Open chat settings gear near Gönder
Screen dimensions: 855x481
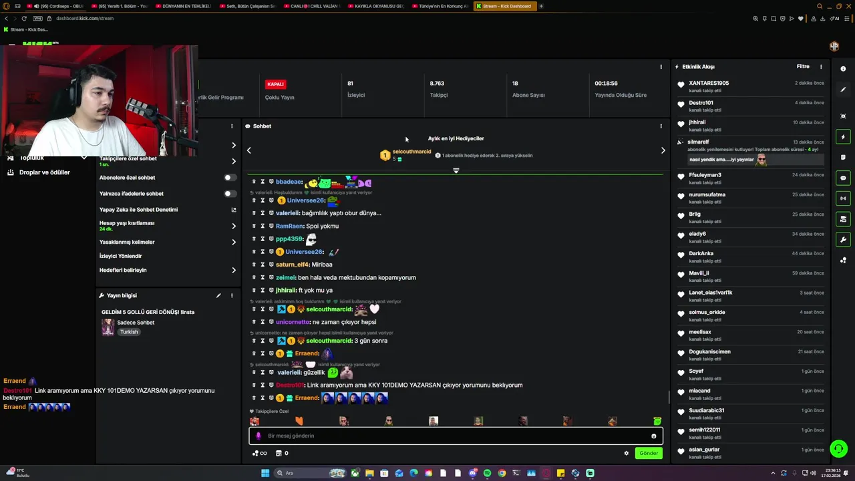(626, 453)
